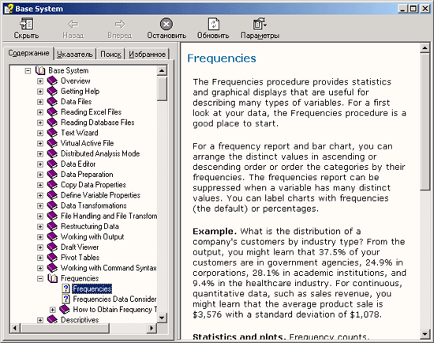Click the topic pane scroll-up arrow
Viewport: 434px width, 343px height.
coord(425,48)
